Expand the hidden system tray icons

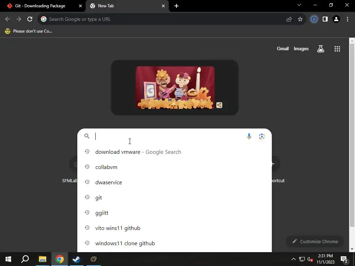click(293, 259)
